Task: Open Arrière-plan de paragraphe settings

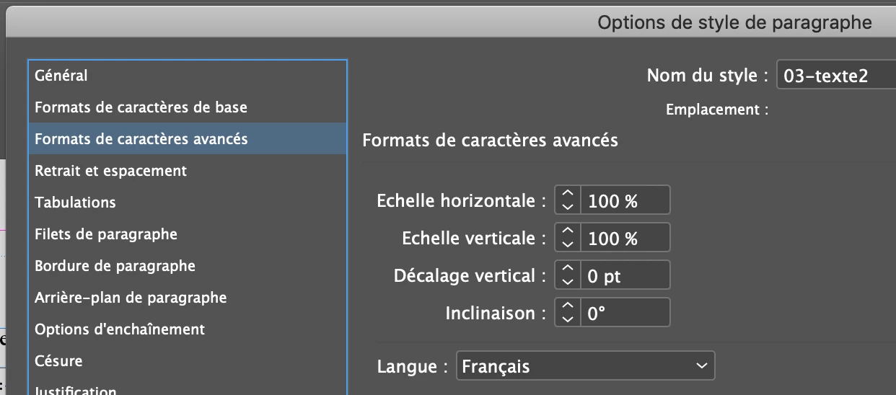Action: [x=131, y=298]
